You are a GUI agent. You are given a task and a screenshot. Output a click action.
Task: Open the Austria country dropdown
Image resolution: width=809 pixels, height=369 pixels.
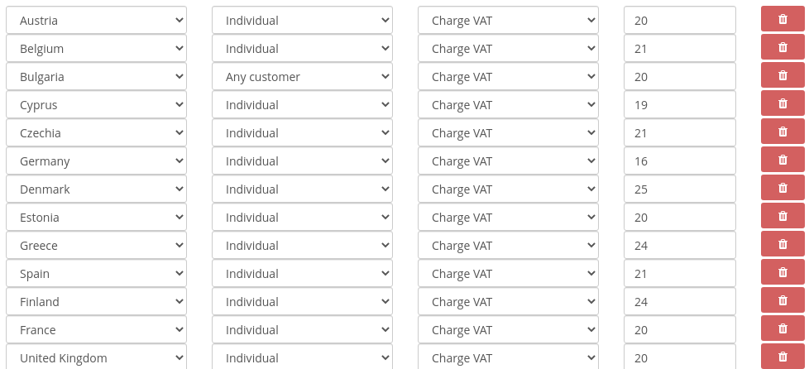coord(96,21)
